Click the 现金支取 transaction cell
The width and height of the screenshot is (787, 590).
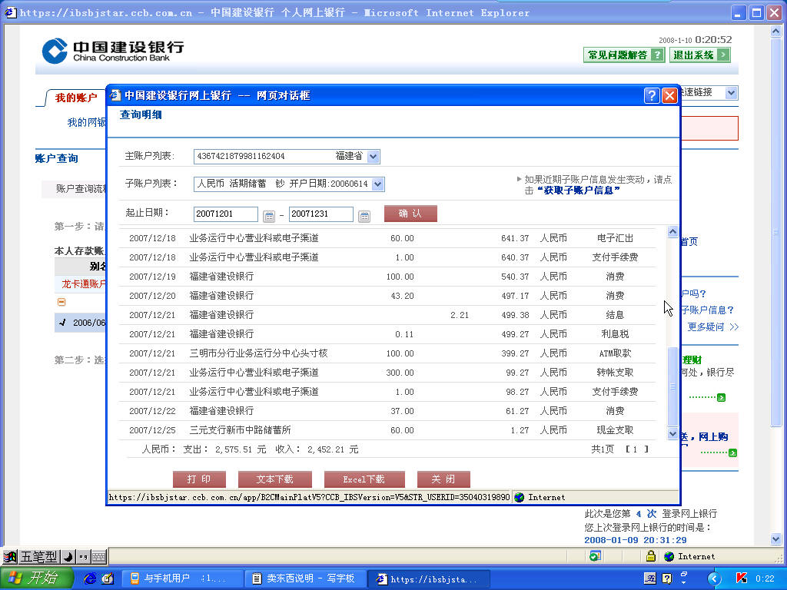[615, 430]
